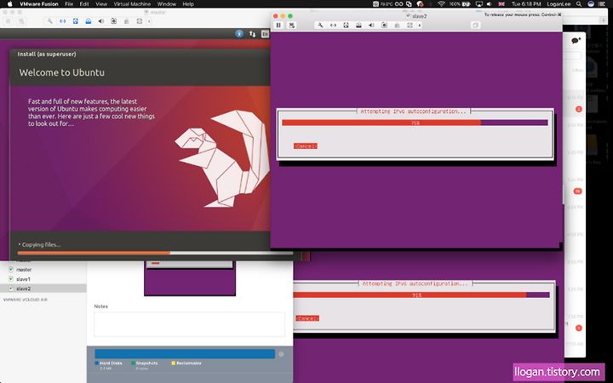Screen dimensions: 613x383
Task: Click the Unity view icon in slave2 toolbar
Action: coord(475,25)
